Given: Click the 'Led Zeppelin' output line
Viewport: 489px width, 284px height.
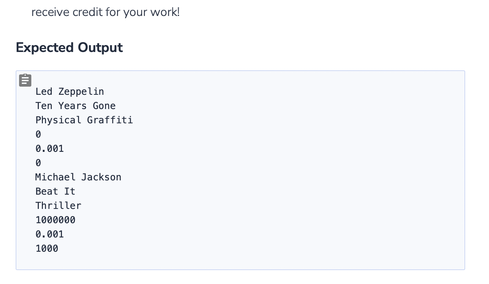Looking at the screenshot, I should pyautogui.click(x=69, y=91).
